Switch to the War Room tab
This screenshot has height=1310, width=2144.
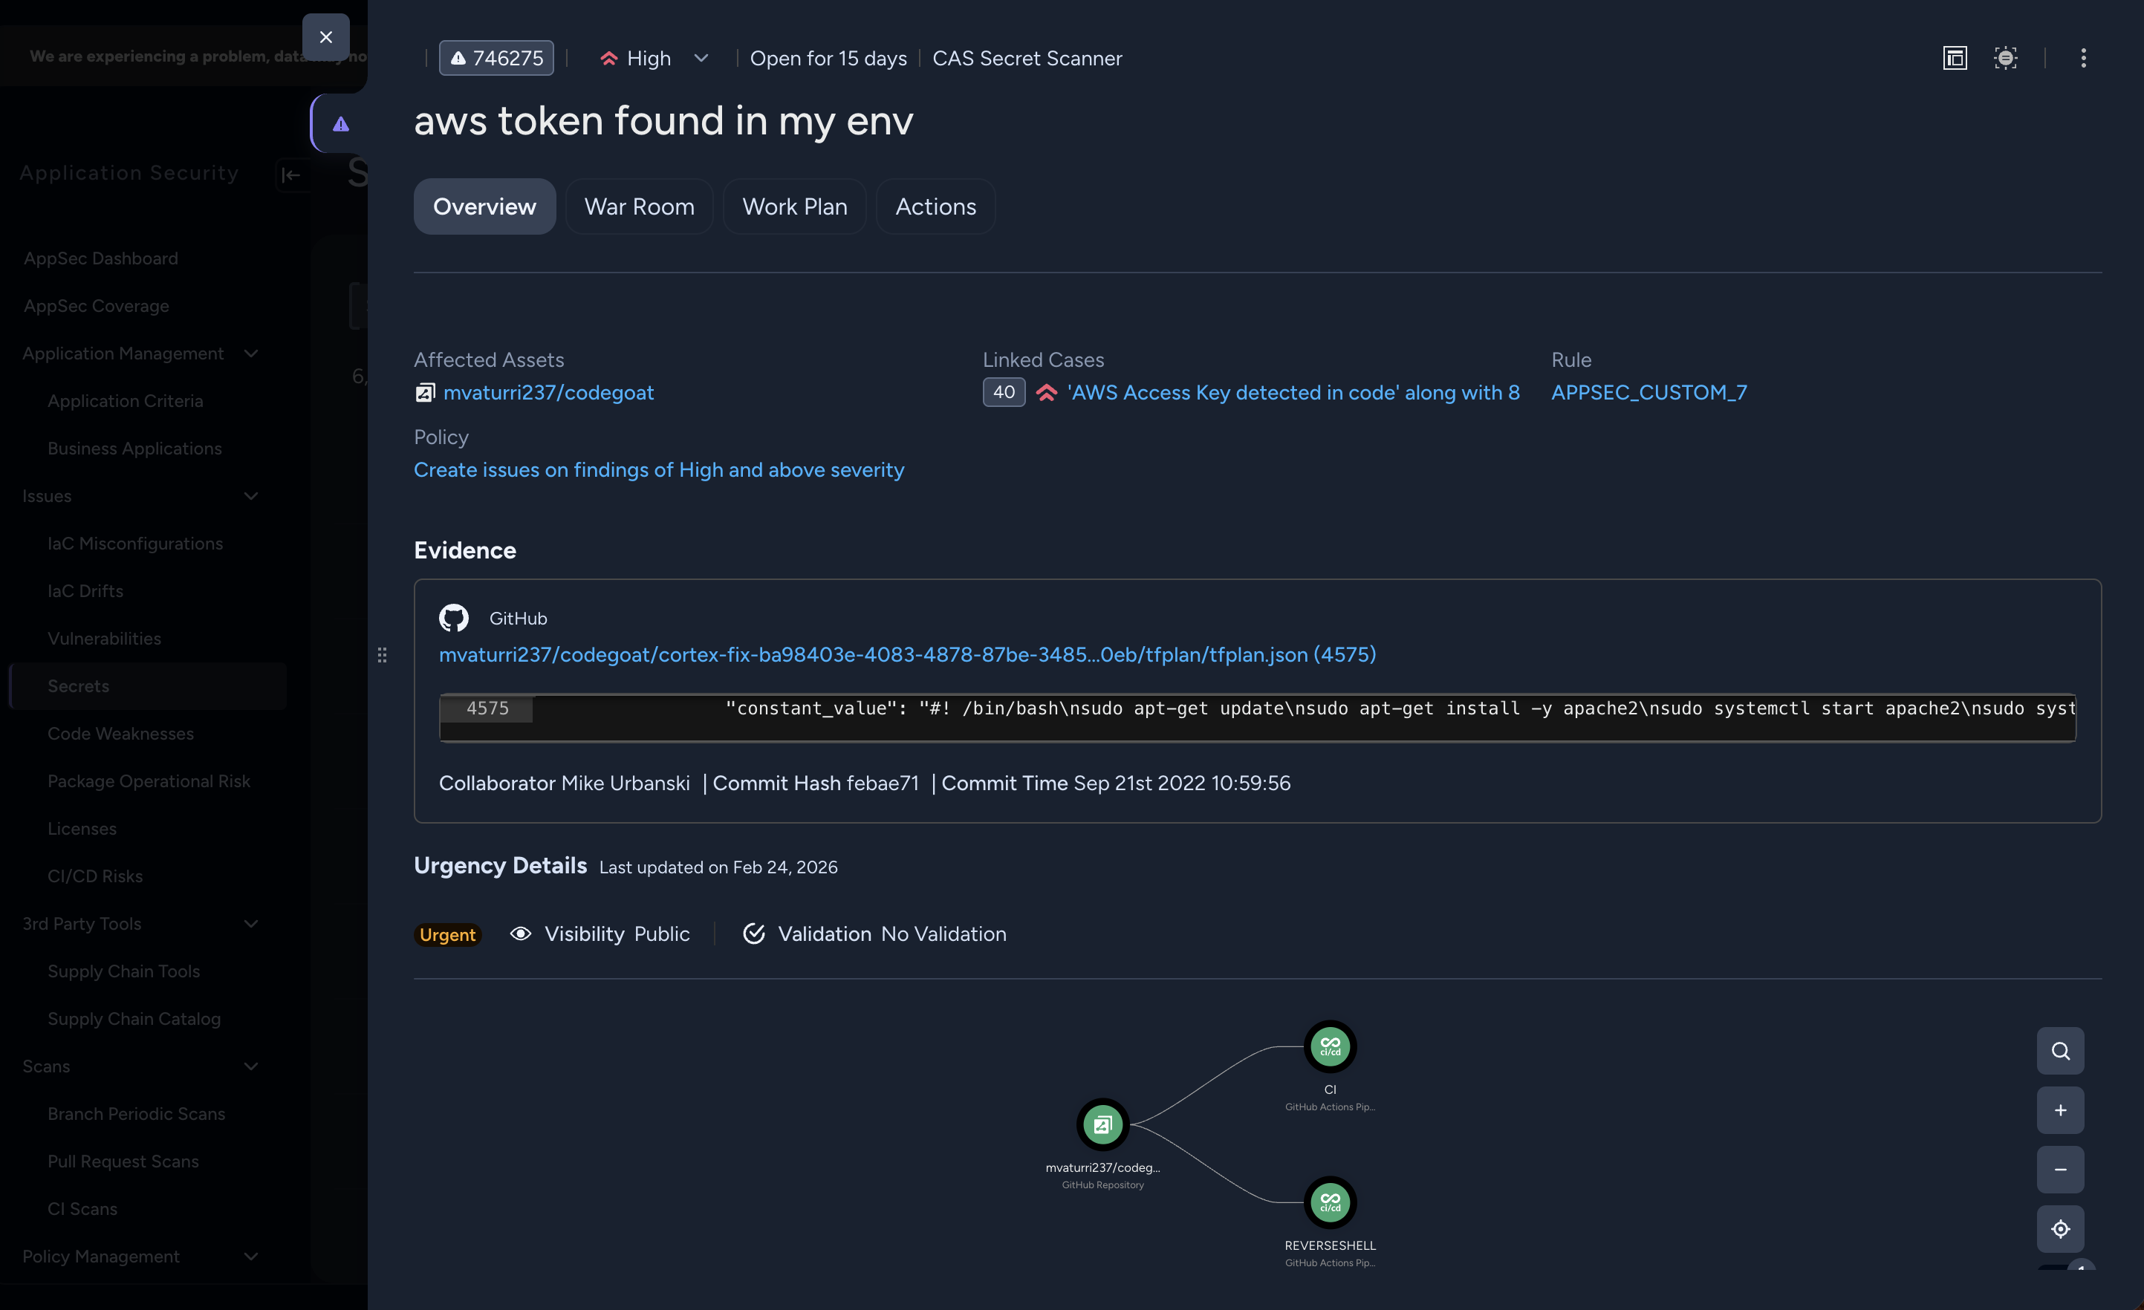[640, 206]
